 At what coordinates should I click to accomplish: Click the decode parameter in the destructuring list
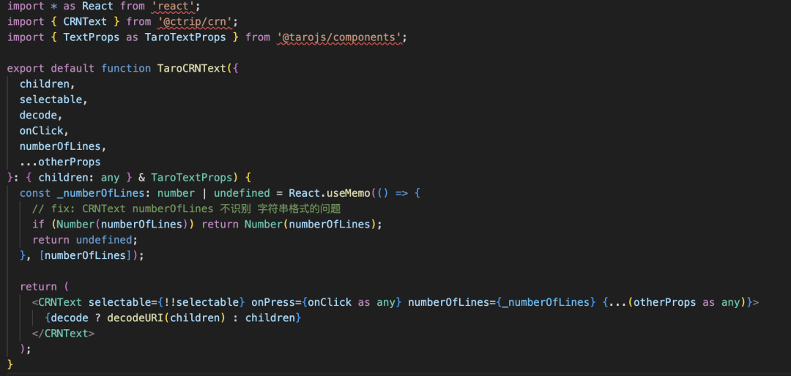point(38,116)
